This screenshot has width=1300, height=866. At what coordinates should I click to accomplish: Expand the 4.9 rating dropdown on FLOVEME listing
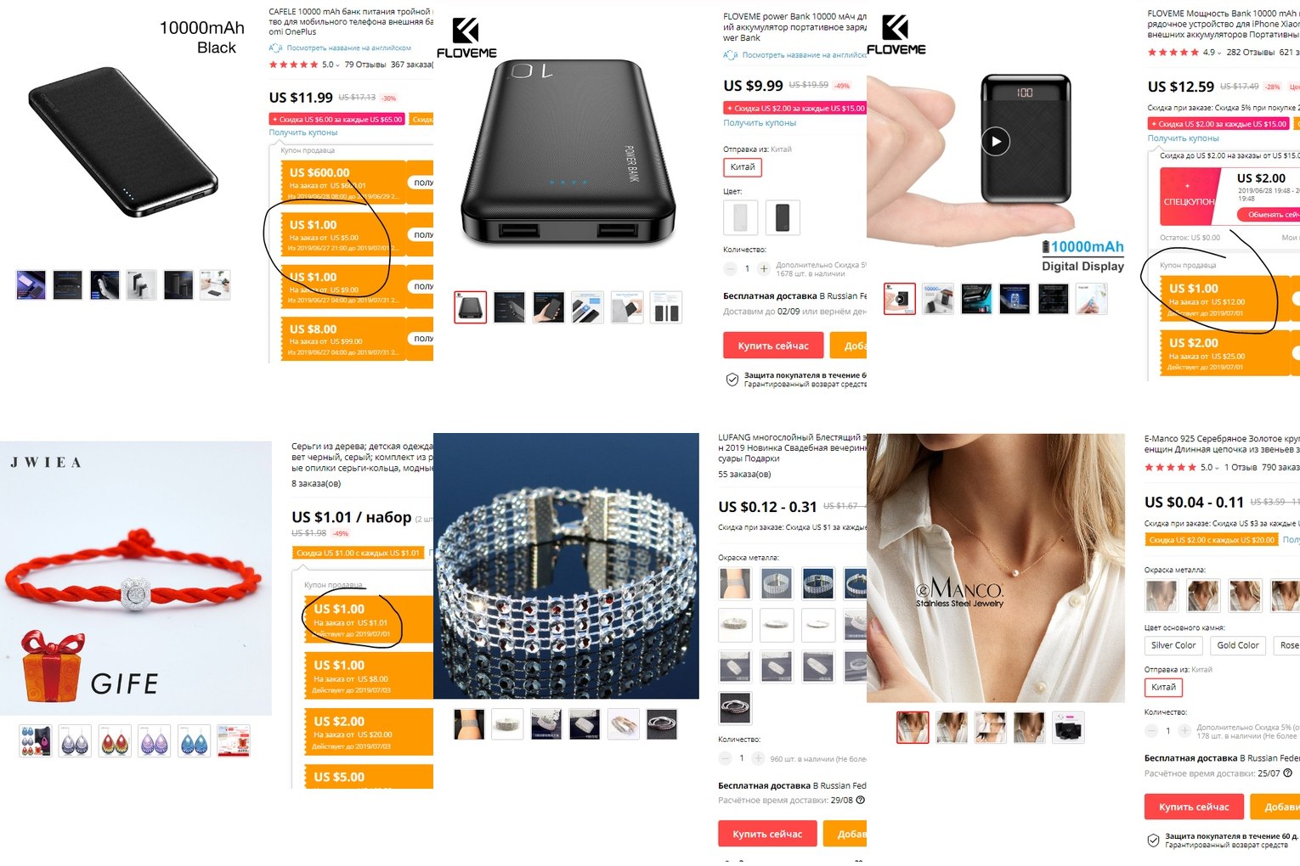(x=1212, y=53)
